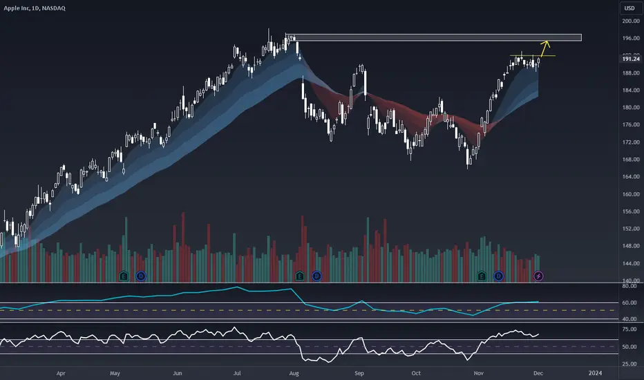Open the earnings E marker near August
The width and height of the screenshot is (644, 380).
pos(299,276)
